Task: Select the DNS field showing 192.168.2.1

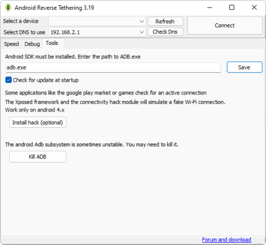Action: [x=97, y=32]
